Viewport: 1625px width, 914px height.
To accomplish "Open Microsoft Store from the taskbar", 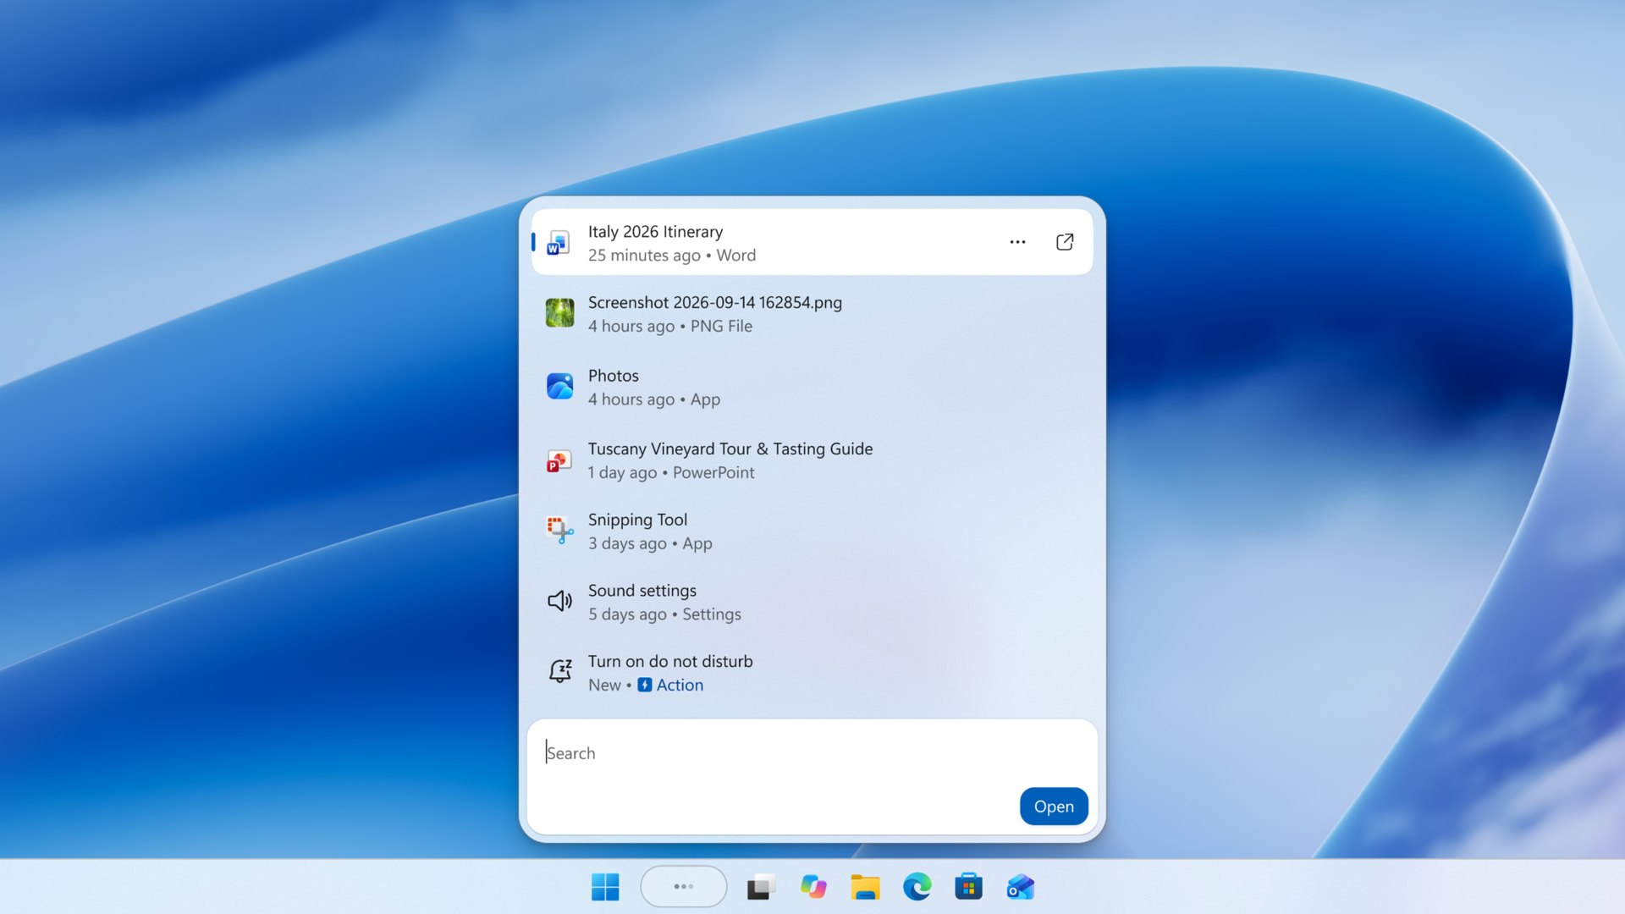I will (968, 887).
